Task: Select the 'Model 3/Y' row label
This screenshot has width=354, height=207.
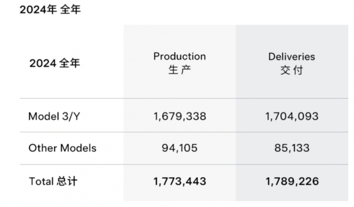Action: point(54,117)
